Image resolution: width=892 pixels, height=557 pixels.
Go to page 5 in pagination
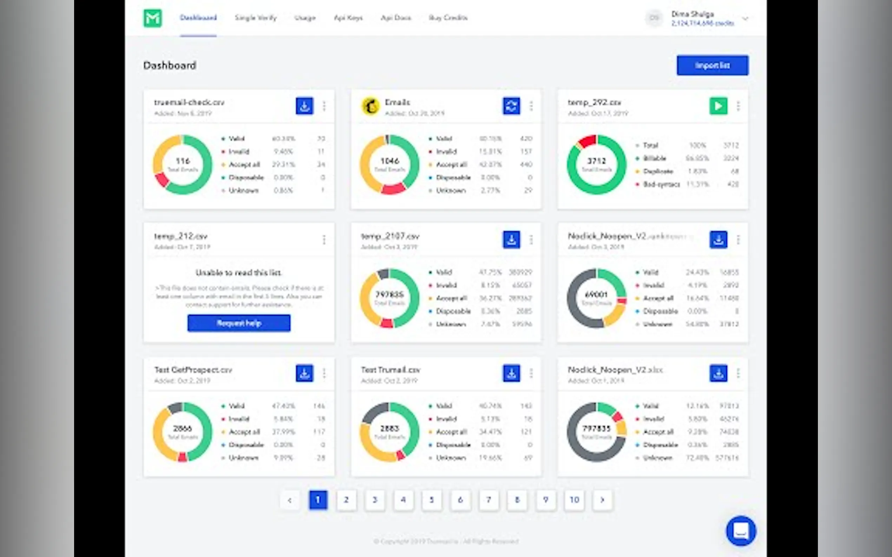pos(432,499)
